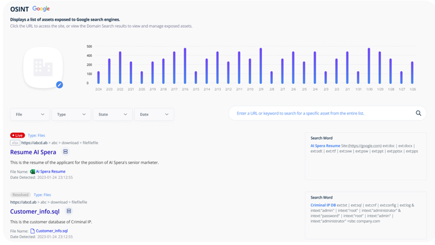The width and height of the screenshot is (435, 245).
Task: Focus the URL or keyword search field
Action: tap(324, 114)
